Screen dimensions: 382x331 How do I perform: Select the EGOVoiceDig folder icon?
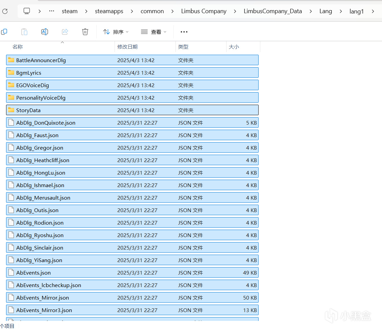tap(11, 85)
